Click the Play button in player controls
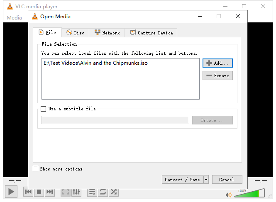276x202 pixels. click(x=11, y=192)
